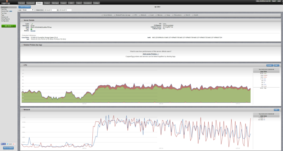Toggle the Related Probes section checkmark
The width and height of the screenshot is (283, 151).
[115, 15]
